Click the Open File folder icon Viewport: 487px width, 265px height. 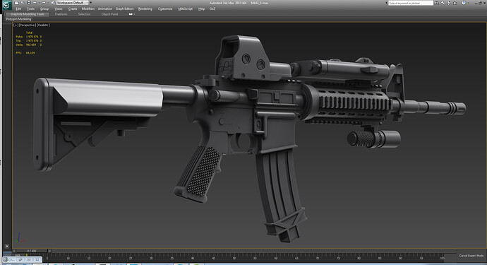click(23, 3)
